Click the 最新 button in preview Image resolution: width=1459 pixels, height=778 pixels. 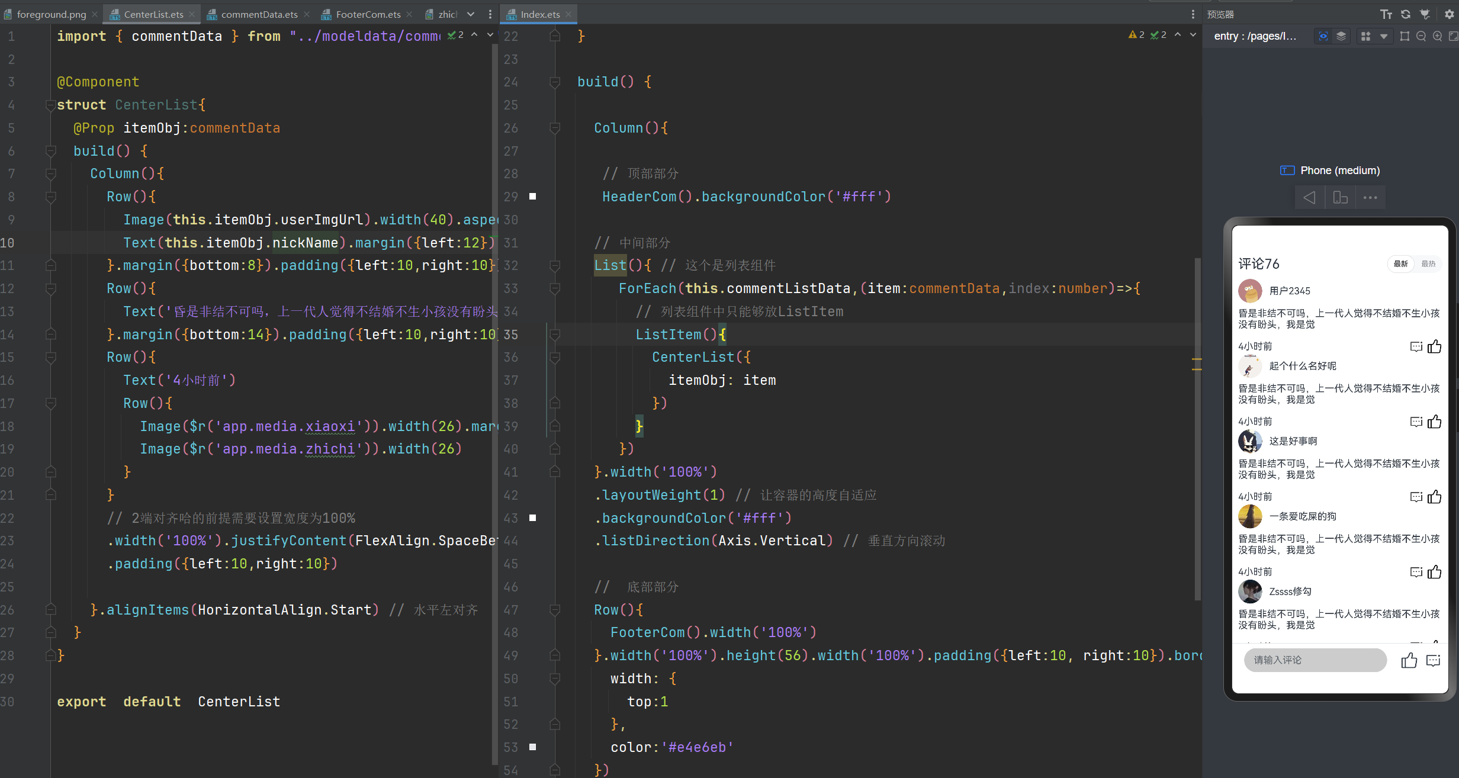tap(1401, 263)
